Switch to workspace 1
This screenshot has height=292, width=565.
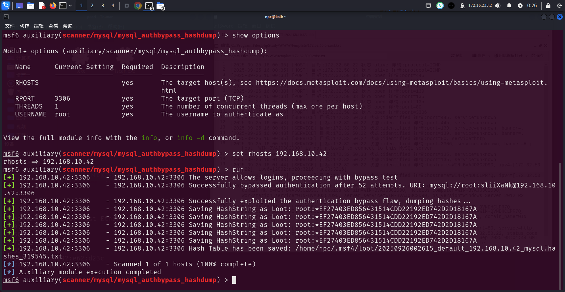(82, 6)
